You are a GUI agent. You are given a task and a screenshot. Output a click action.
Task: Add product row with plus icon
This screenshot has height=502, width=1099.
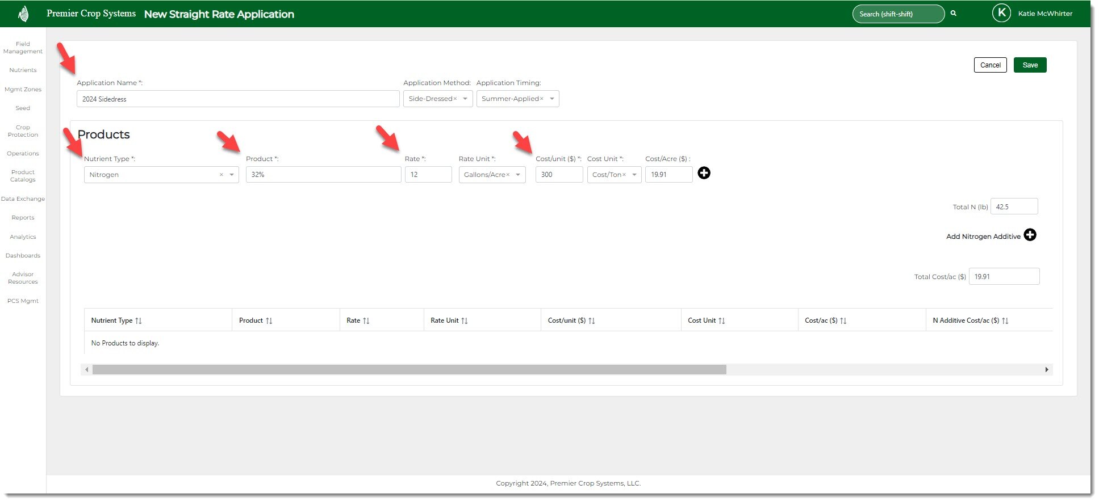coord(704,173)
